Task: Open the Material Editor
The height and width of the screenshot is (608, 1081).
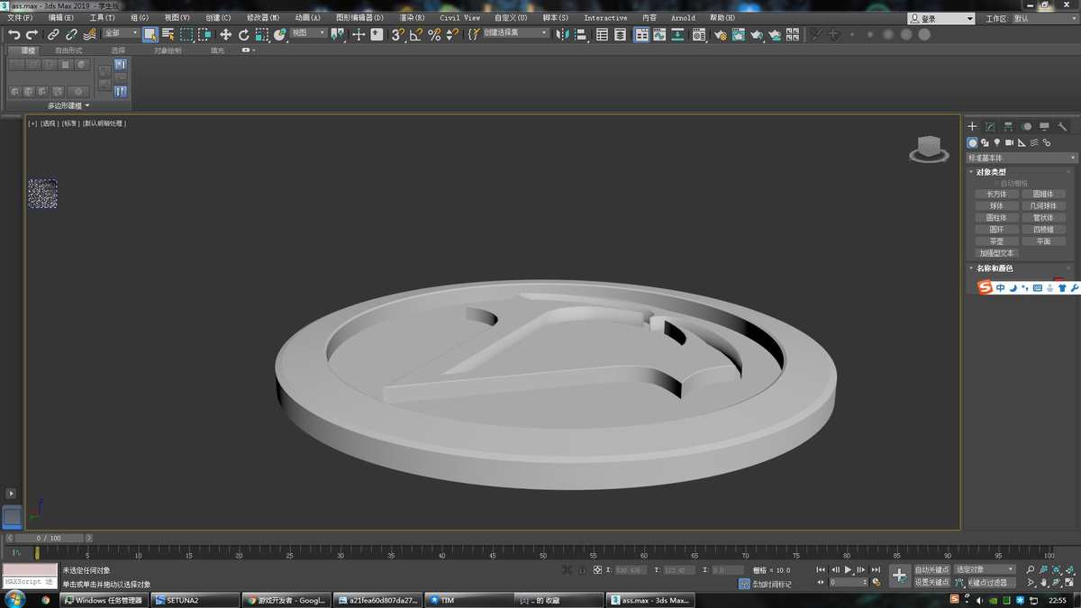Action: (698, 34)
